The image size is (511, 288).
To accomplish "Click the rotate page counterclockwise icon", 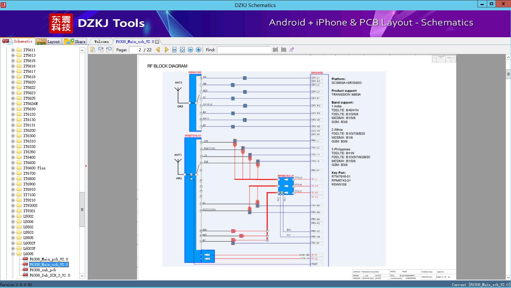I will click(x=100, y=50).
